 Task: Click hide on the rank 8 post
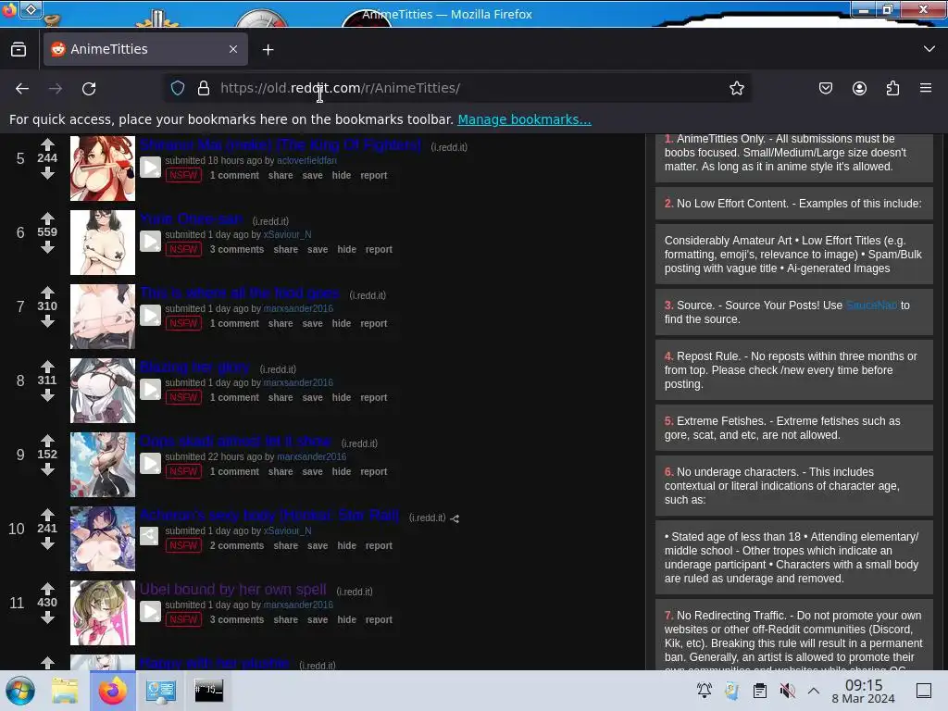(x=342, y=397)
